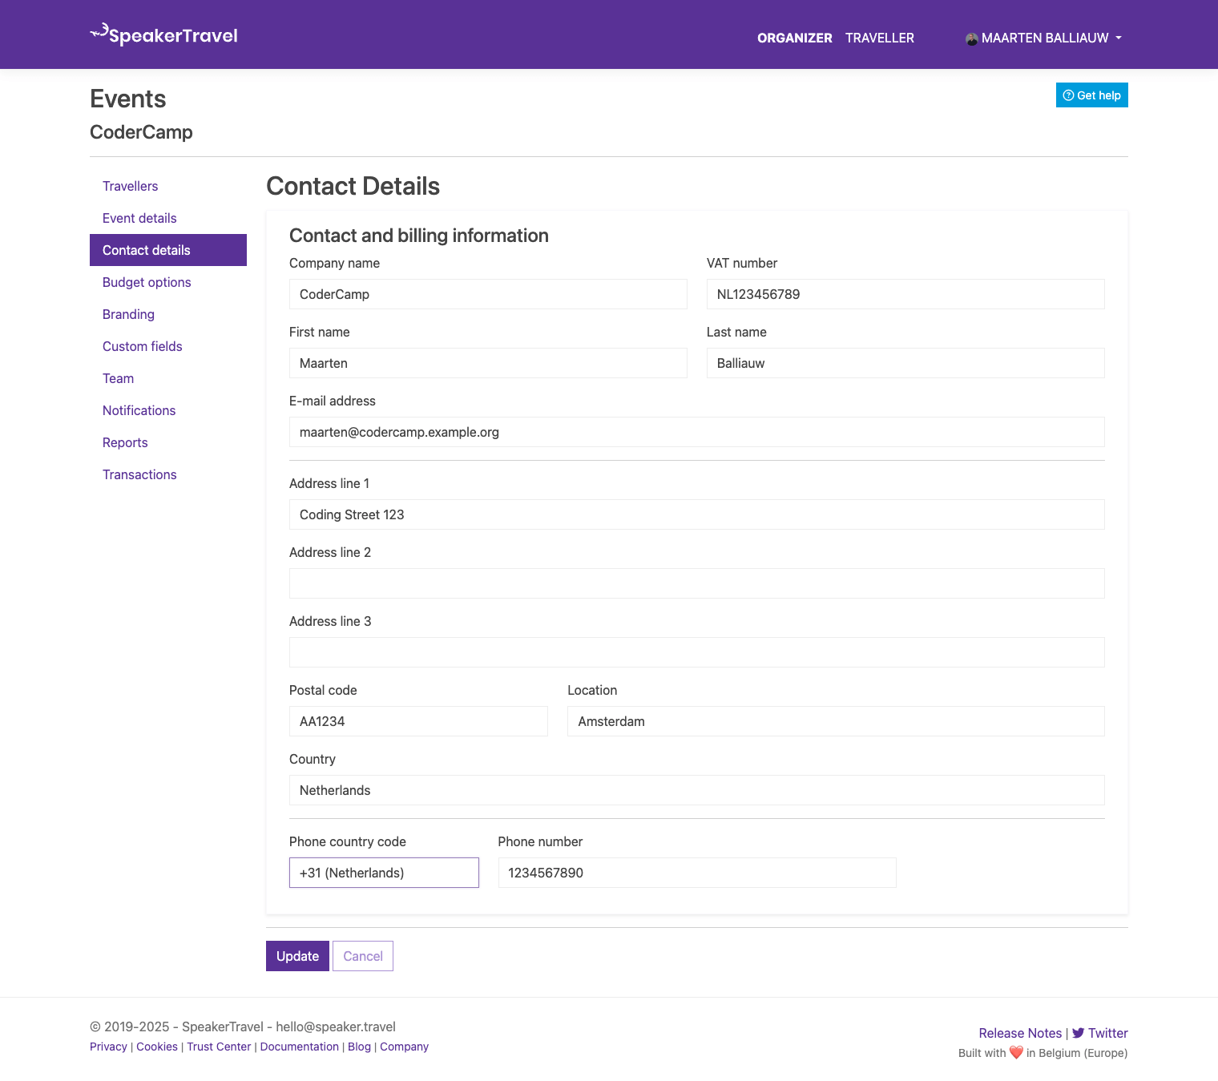Image resolution: width=1218 pixels, height=1081 pixels.
Task: Click the Twitter bird icon in footer
Action: (x=1079, y=1033)
